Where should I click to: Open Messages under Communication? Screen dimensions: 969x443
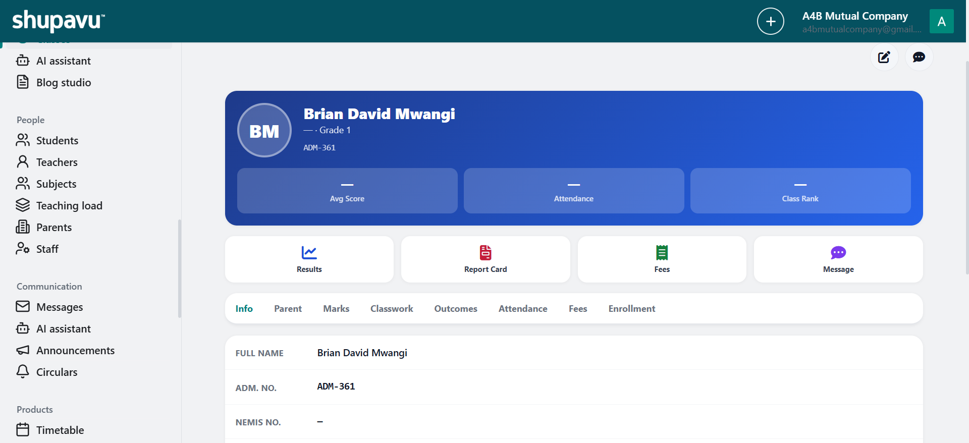point(49,307)
